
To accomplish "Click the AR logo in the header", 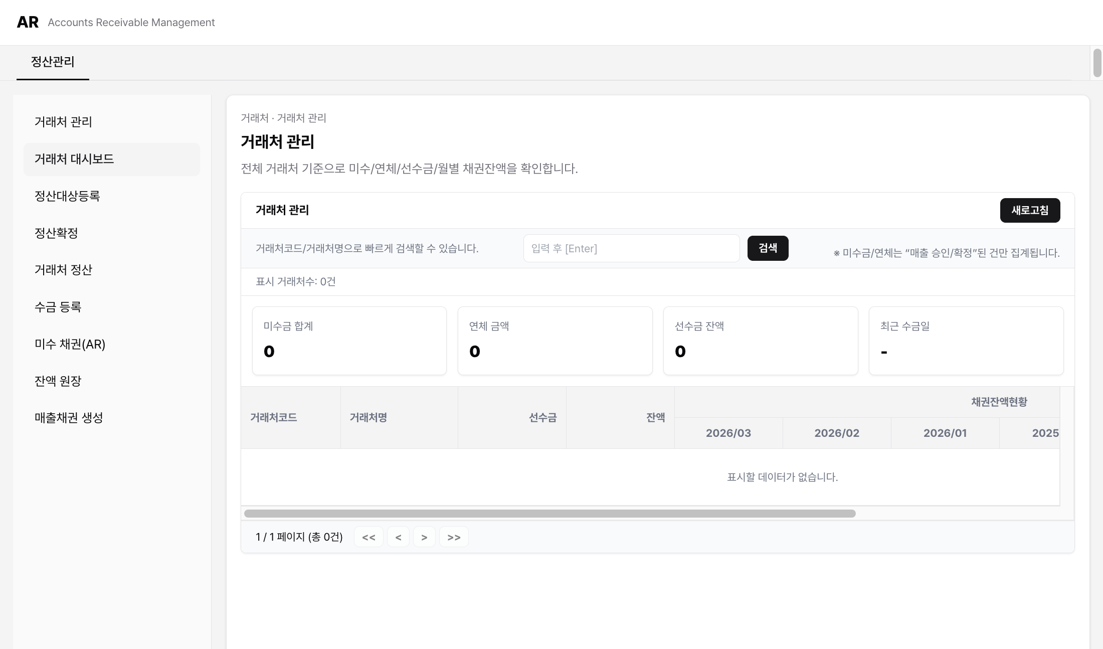I will (28, 22).
